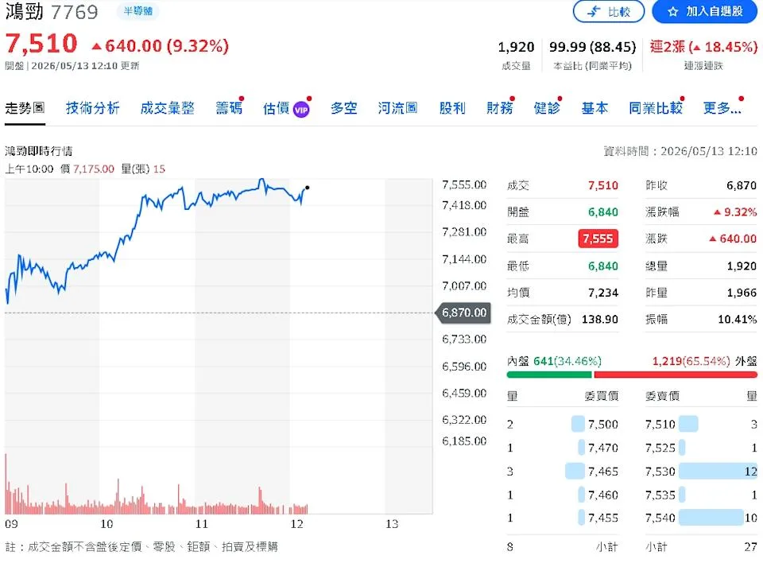Select the 河流圖 tab

tap(397, 108)
